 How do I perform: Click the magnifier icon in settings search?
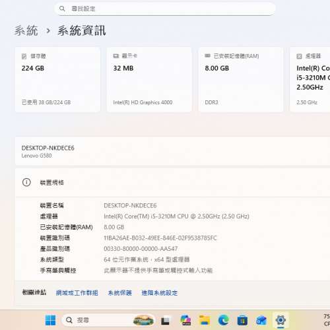[62, 9]
